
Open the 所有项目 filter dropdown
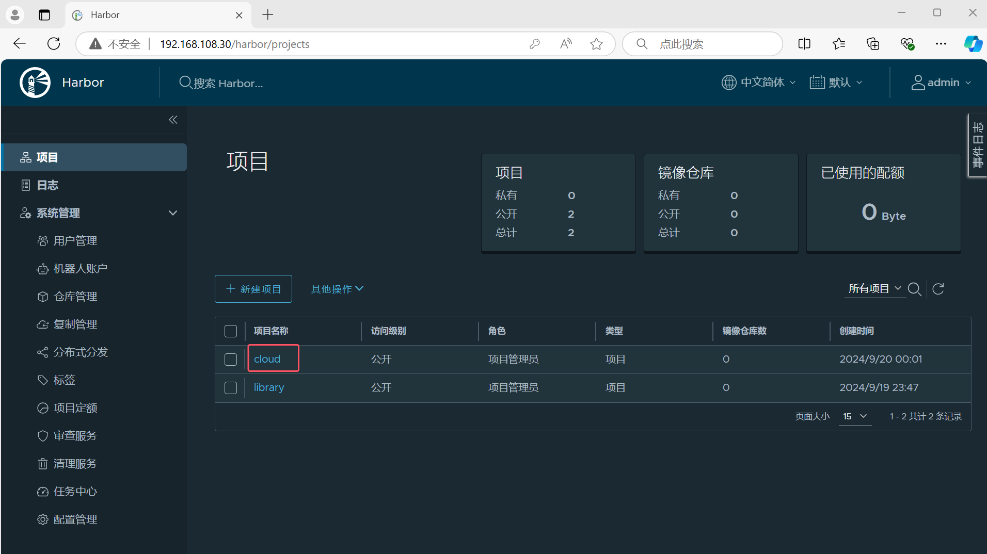[875, 289]
